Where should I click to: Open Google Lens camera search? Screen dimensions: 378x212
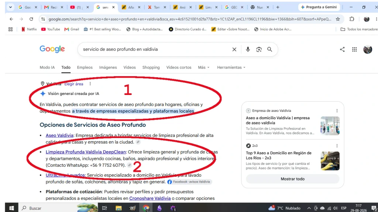(x=259, y=49)
